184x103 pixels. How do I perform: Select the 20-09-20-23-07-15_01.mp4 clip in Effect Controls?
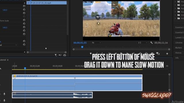pyautogui.click(x=47, y=3)
